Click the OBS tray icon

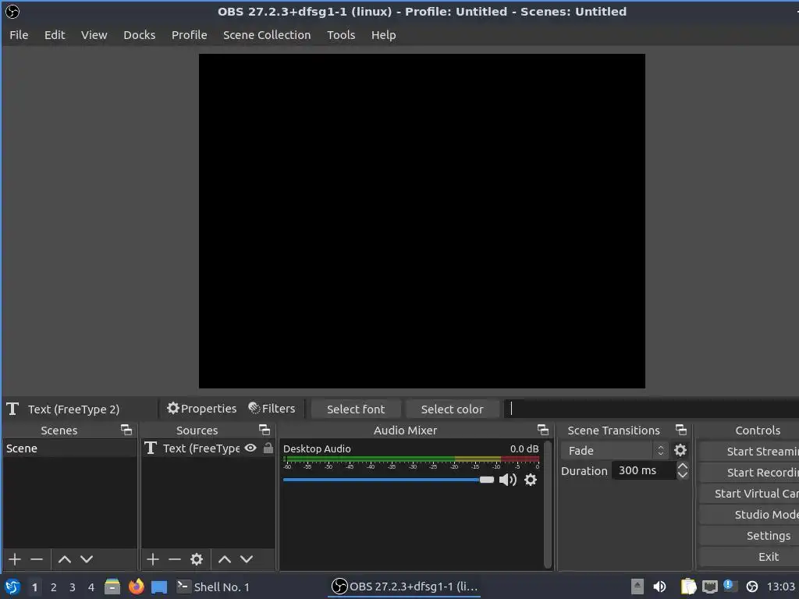pyautogui.click(x=752, y=587)
